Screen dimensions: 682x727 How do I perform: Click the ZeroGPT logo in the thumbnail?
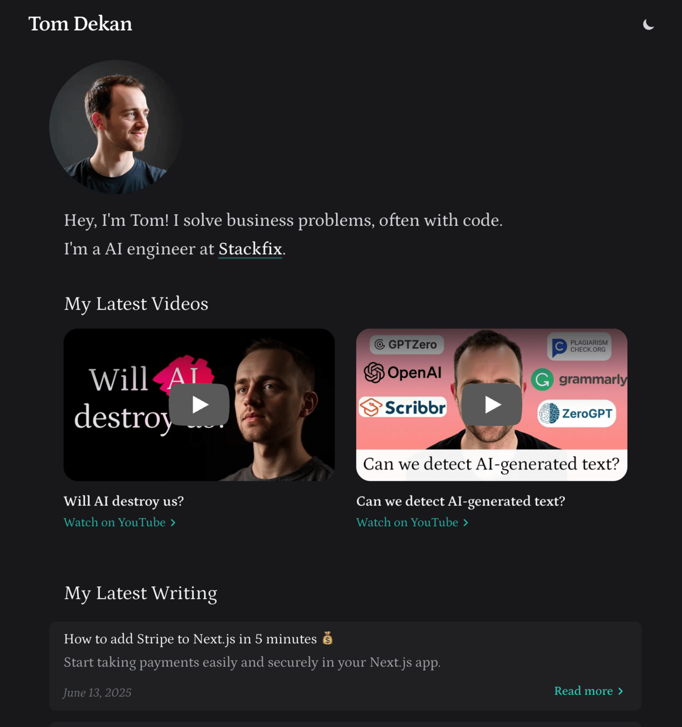coord(576,413)
